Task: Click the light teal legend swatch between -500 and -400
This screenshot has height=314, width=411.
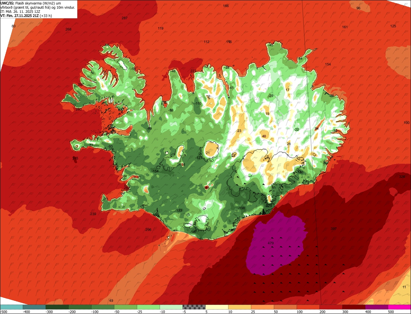Action: tap(12, 307)
